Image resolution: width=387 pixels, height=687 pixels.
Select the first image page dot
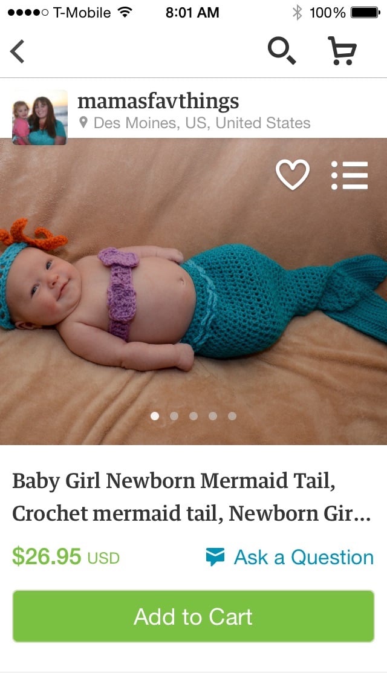tap(155, 416)
